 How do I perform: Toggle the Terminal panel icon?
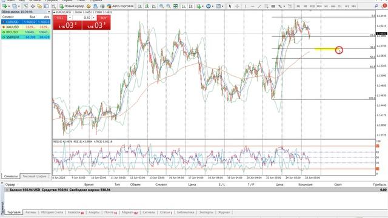[46, 6]
